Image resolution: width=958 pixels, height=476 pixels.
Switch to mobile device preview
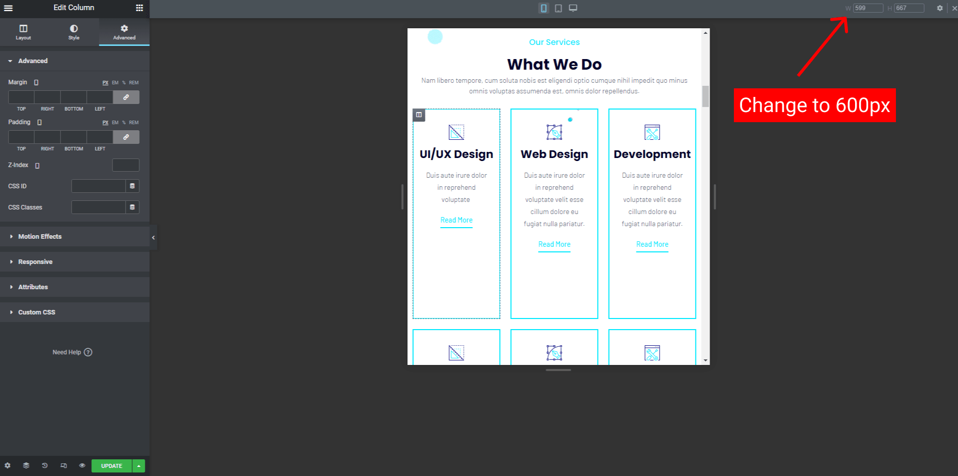(544, 8)
